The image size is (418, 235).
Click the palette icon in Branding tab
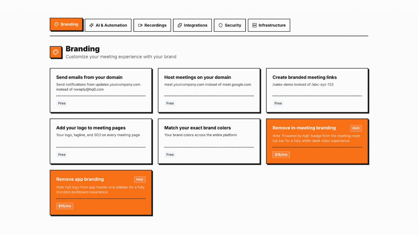pyautogui.click(x=56, y=24)
